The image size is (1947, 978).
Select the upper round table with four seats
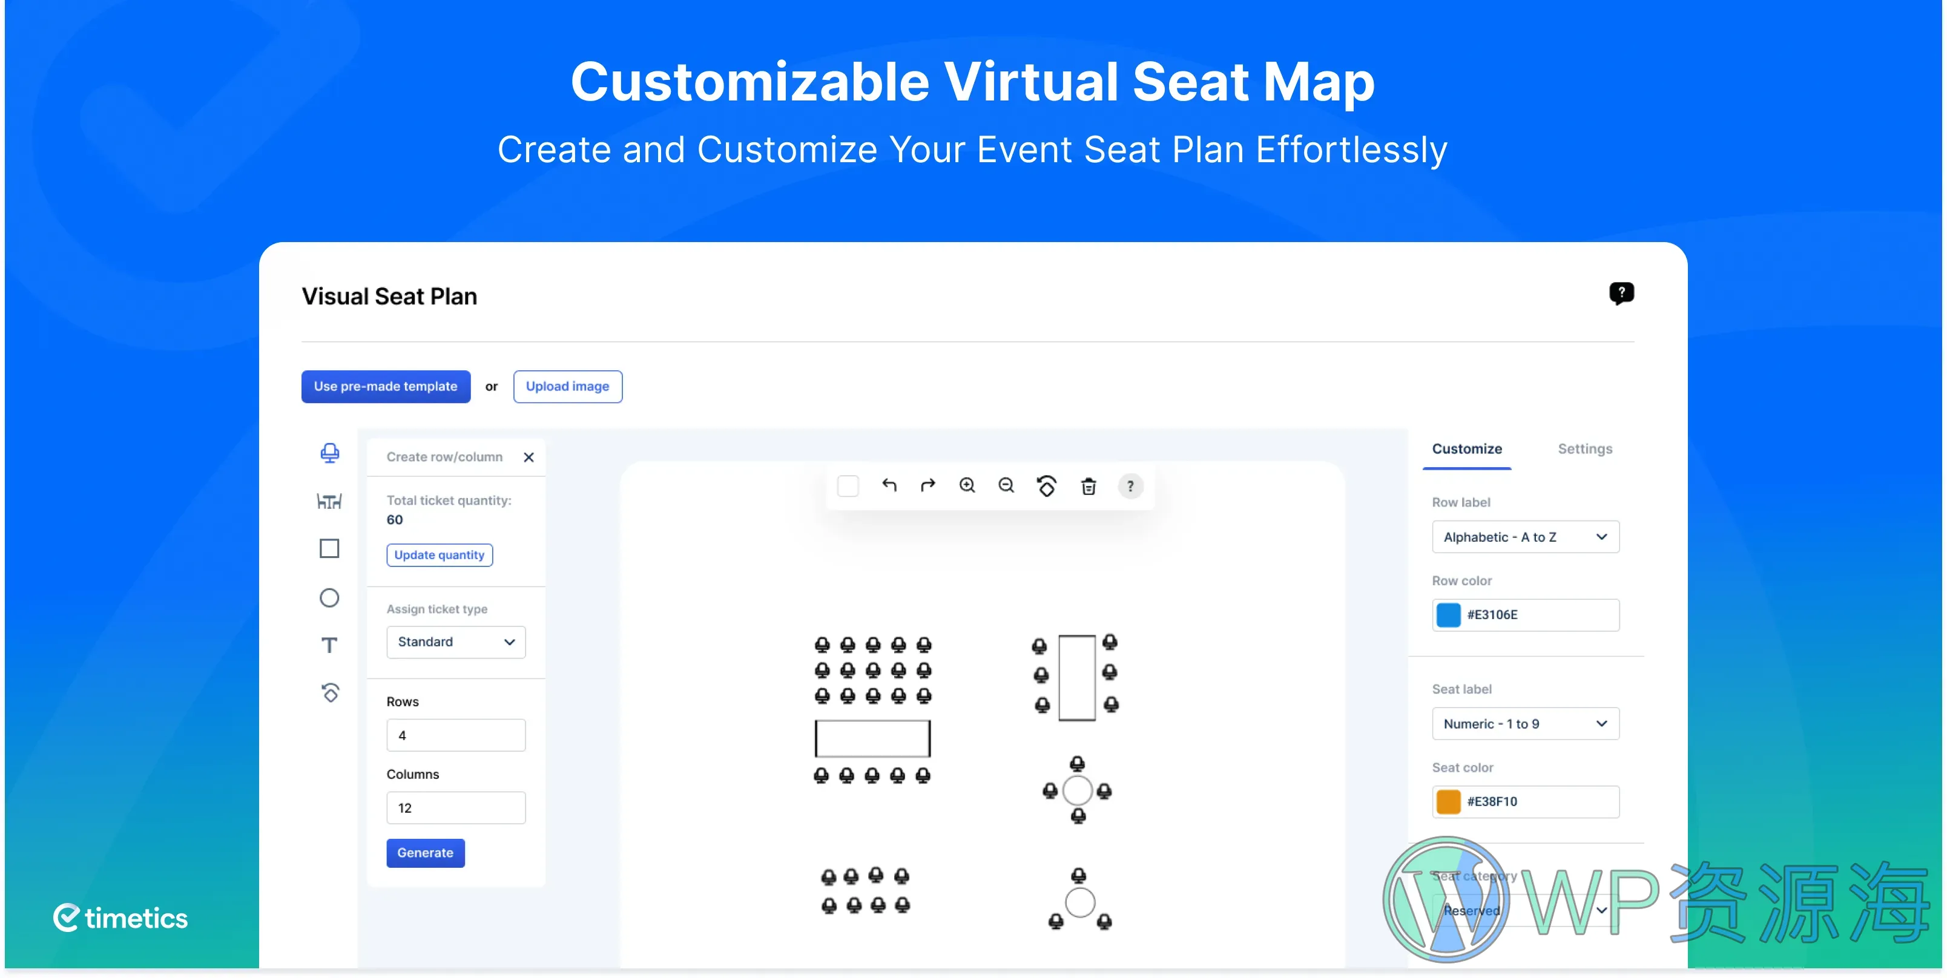pyautogui.click(x=1077, y=790)
